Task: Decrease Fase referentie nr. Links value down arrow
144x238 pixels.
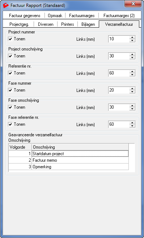Action: pos(132,126)
